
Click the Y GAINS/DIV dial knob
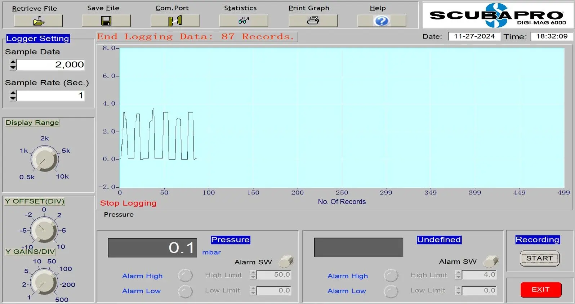[44, 282]
